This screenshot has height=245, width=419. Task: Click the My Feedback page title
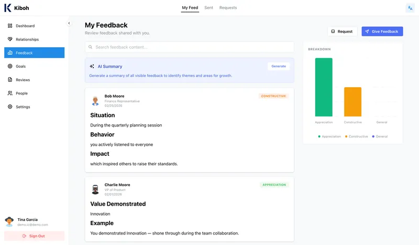[106, 25]
